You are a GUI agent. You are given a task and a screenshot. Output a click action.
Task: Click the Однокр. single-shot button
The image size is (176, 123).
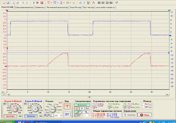click(x=130, y=115)
